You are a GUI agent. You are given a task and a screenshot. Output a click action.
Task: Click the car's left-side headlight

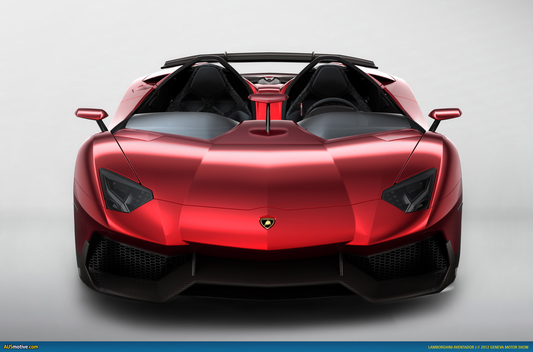point(125,191)
